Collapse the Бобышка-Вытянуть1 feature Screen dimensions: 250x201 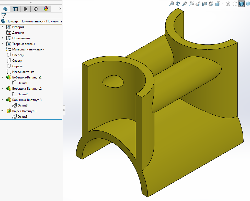3,77
